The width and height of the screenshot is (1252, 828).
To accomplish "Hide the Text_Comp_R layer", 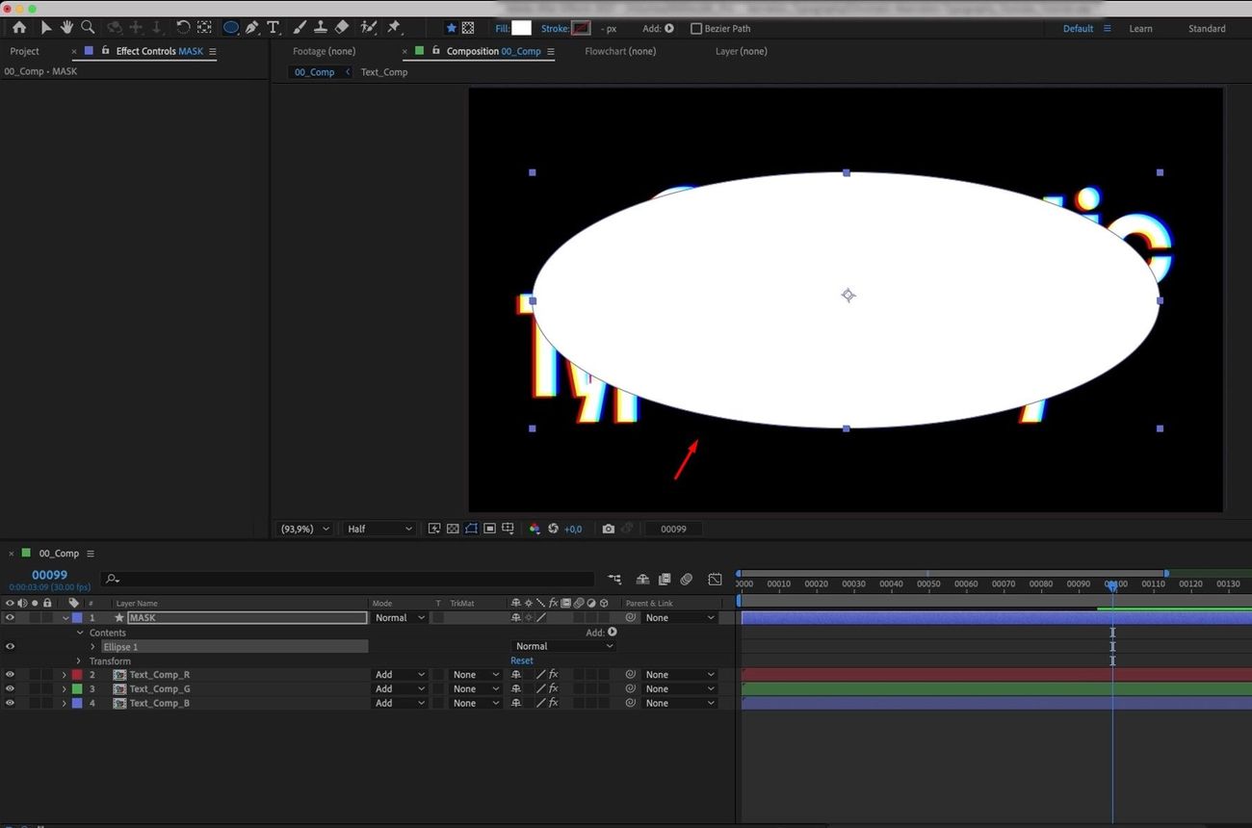I will (x=10, y=674).
